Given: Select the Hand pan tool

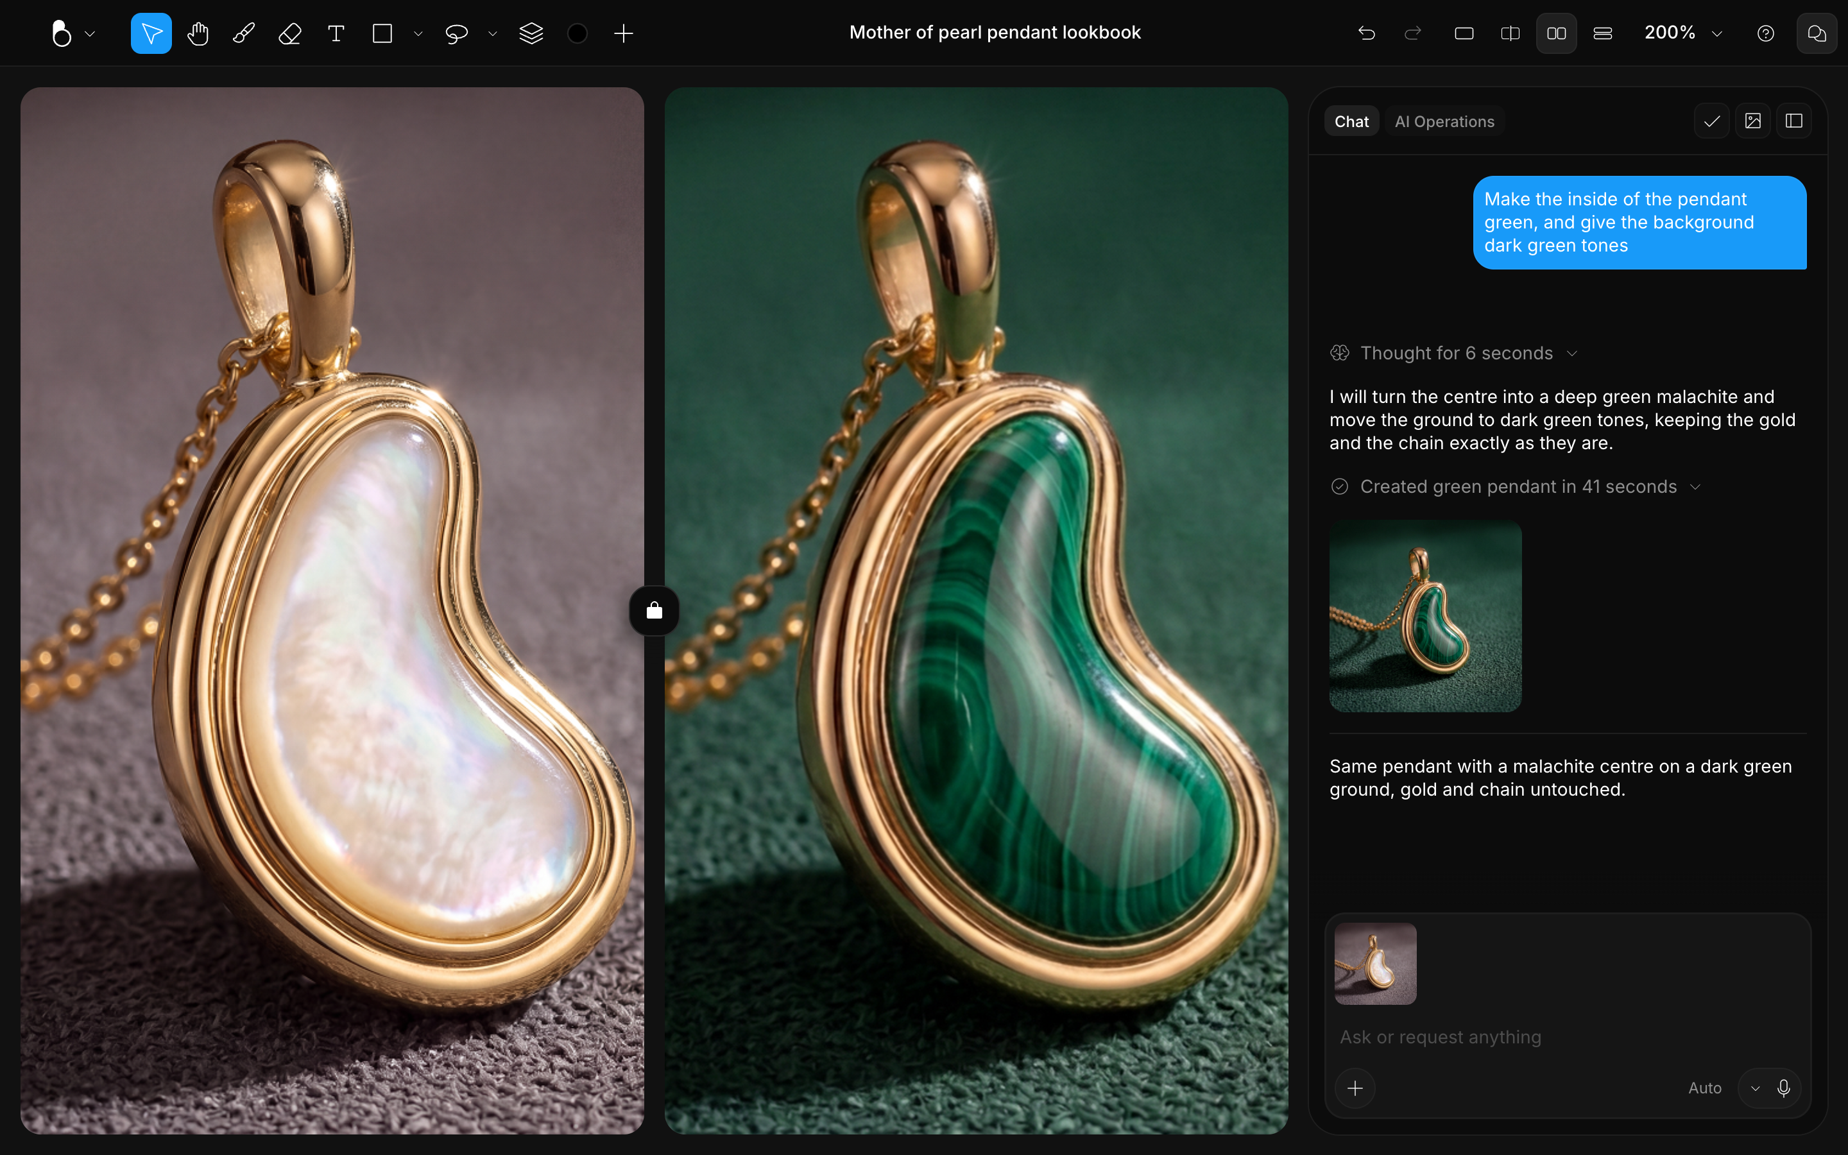Looking at the screenshot, I should 198,33.
